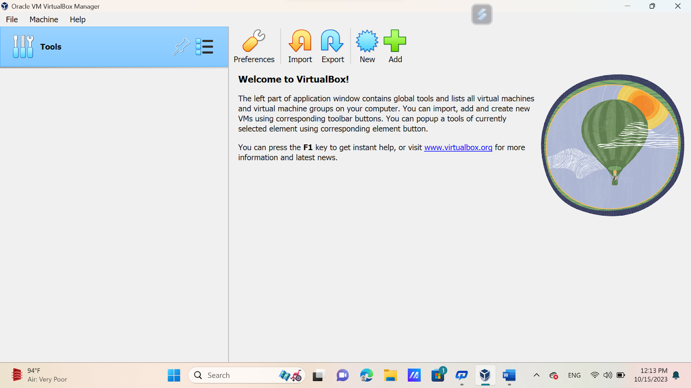Visit the www.virtualbox.org link
This screenshot has width=691, height=388.
pyautogui.click(x=458, y=147)
